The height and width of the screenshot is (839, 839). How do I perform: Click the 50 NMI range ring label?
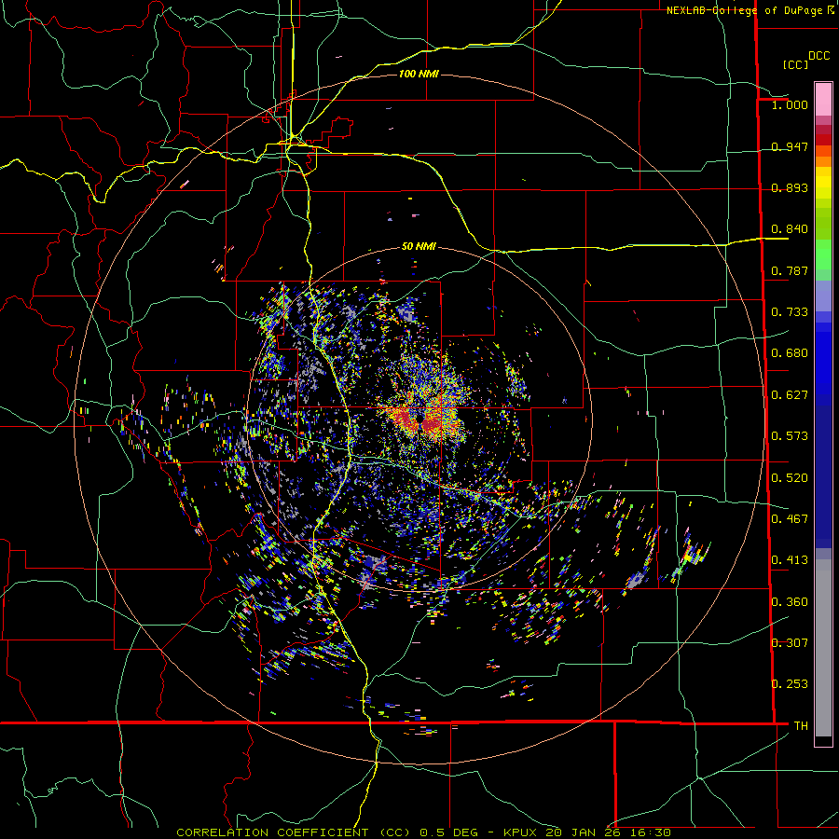(x=419, y=247)
